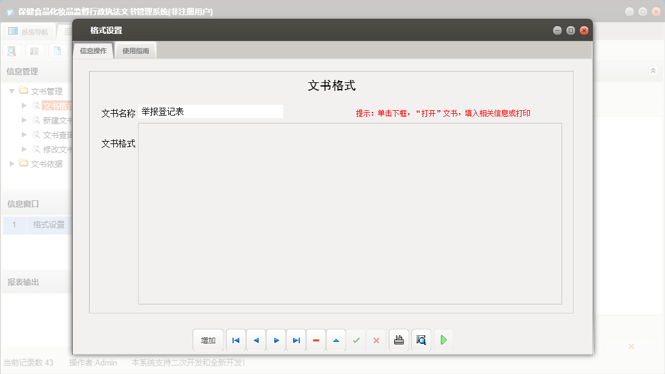Collapse the panel with double-chevron icon
This screenshot has height=374, width=665.
click(653, 71)
